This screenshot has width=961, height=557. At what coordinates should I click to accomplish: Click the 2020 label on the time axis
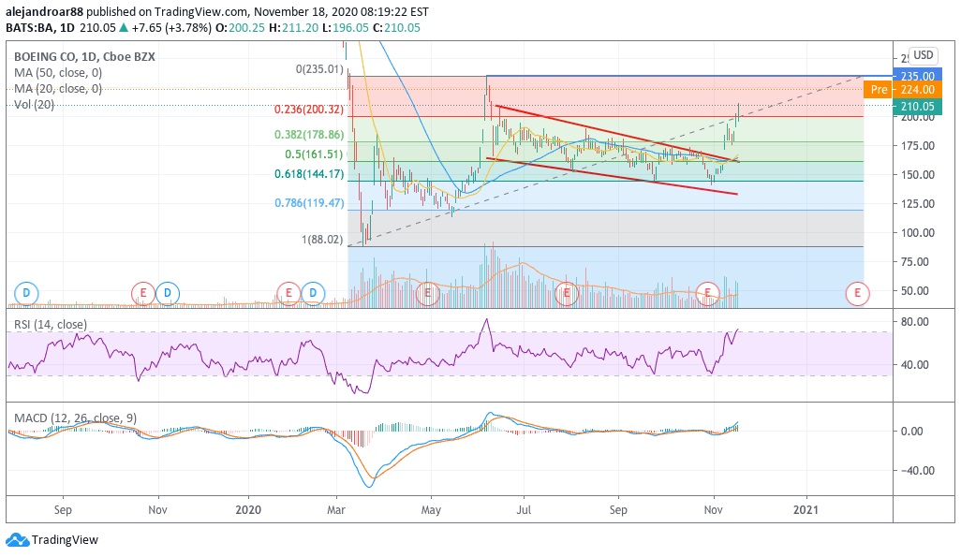(248, 510)
